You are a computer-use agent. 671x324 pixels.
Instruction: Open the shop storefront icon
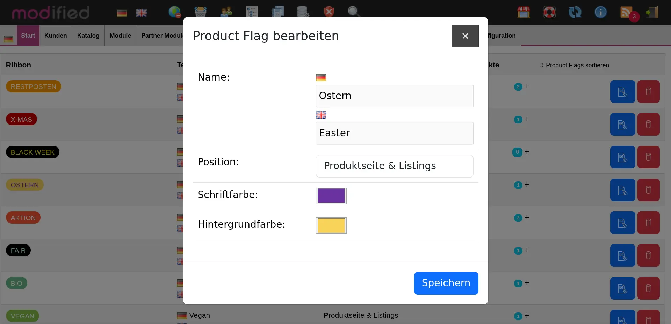(524, 13)
